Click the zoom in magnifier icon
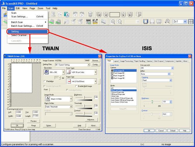The height and width of the screenshot is (147, 195). click(113, 22)
